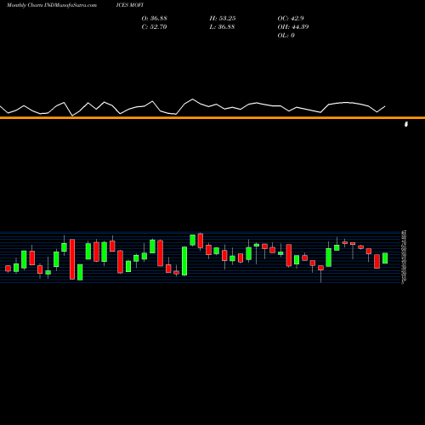Viewport: 425px width, 425px height.
Task: Click the end point of the white indicator line
Action: pos(385,106)
